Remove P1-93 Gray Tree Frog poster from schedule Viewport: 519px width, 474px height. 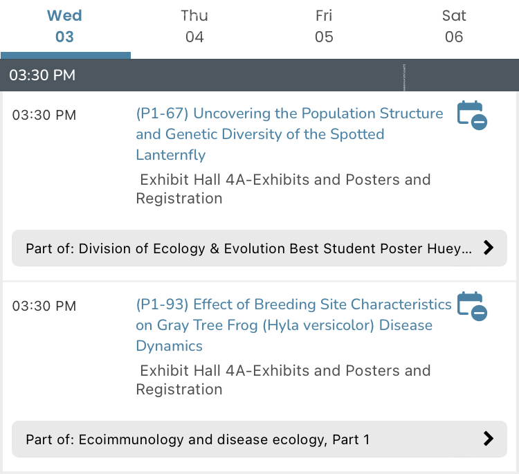point(472,306)
